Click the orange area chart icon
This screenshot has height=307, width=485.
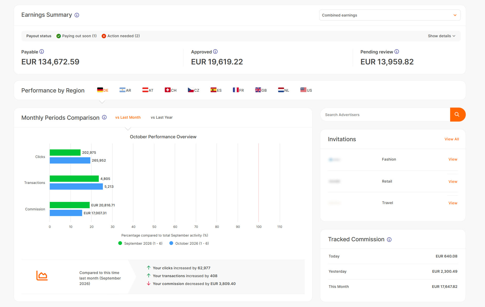[42, 276]
